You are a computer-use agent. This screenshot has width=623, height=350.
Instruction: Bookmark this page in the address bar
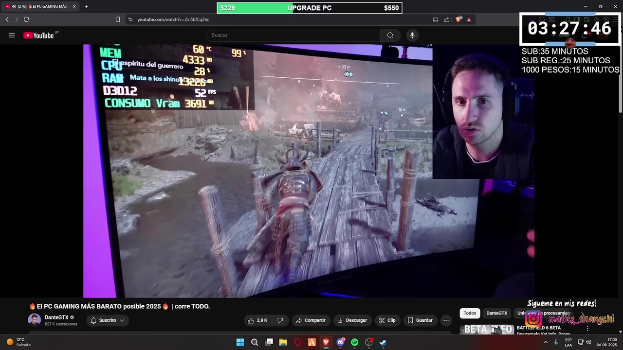point(117,19)
